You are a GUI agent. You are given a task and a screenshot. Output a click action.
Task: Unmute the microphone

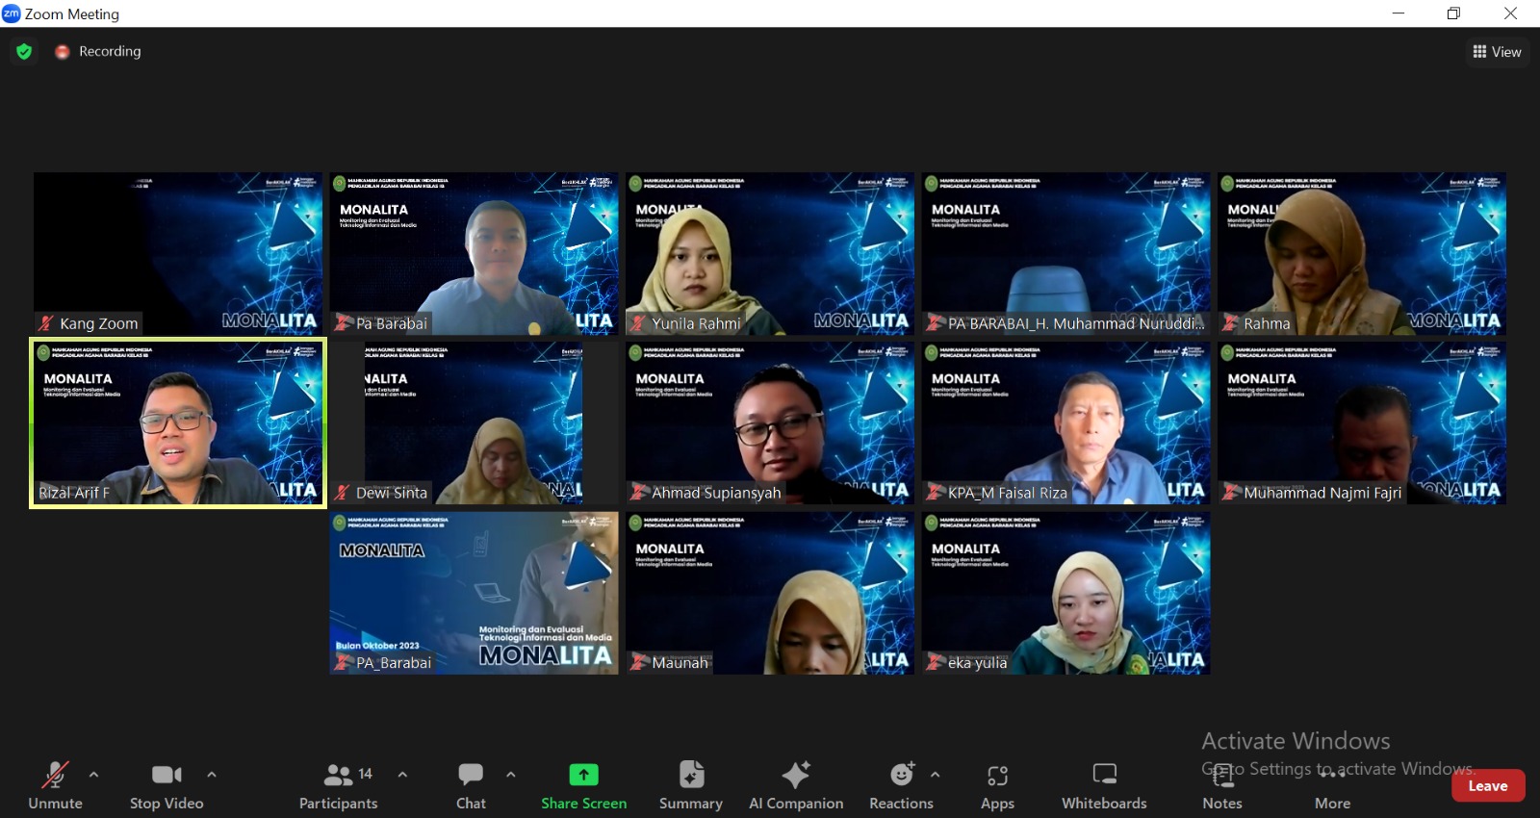55,784
